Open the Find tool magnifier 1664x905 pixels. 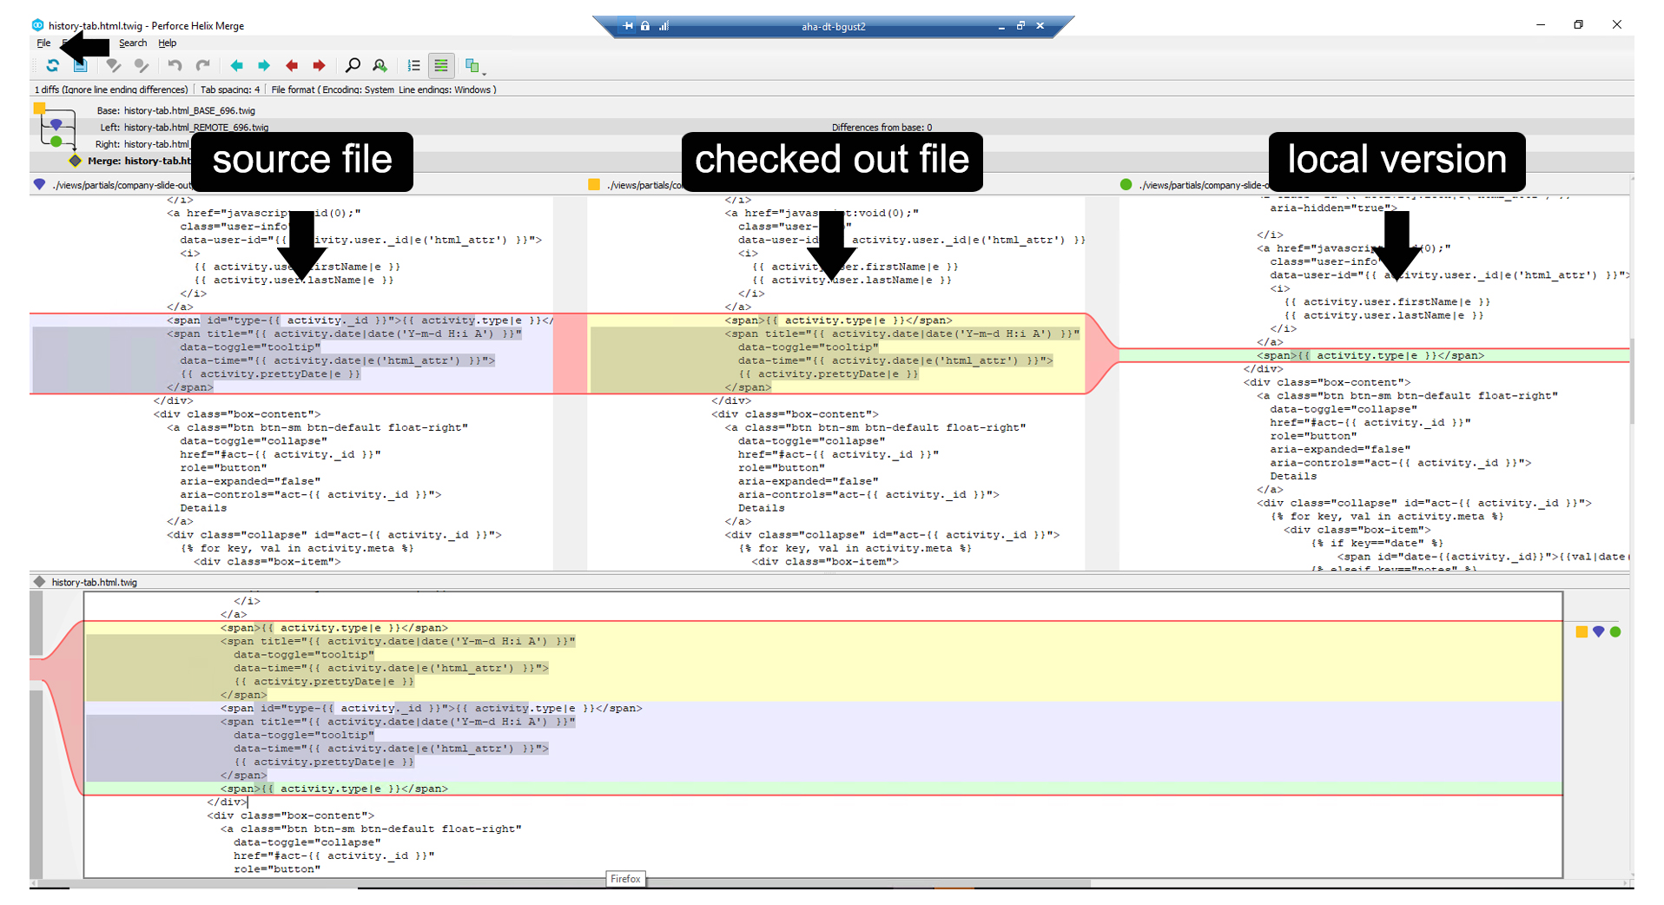coord(353,65)
